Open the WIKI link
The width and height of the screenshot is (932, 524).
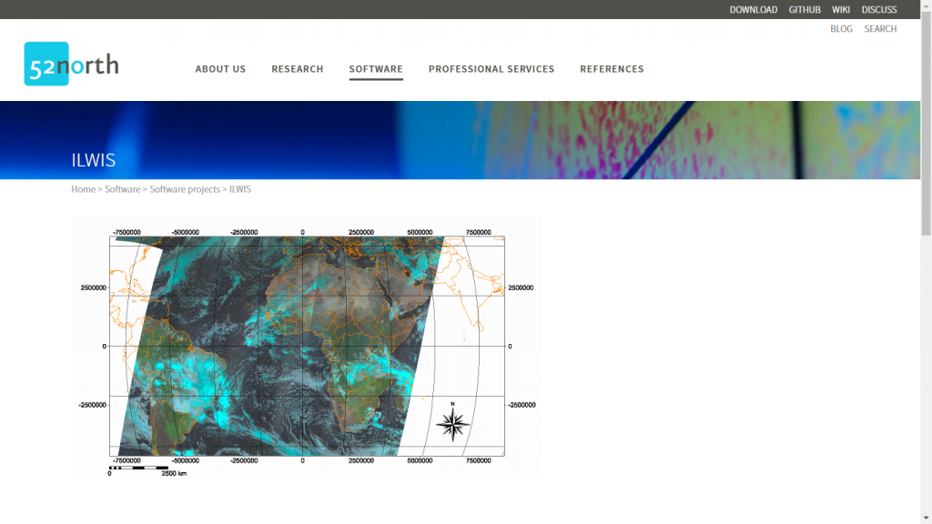[840, 9]
